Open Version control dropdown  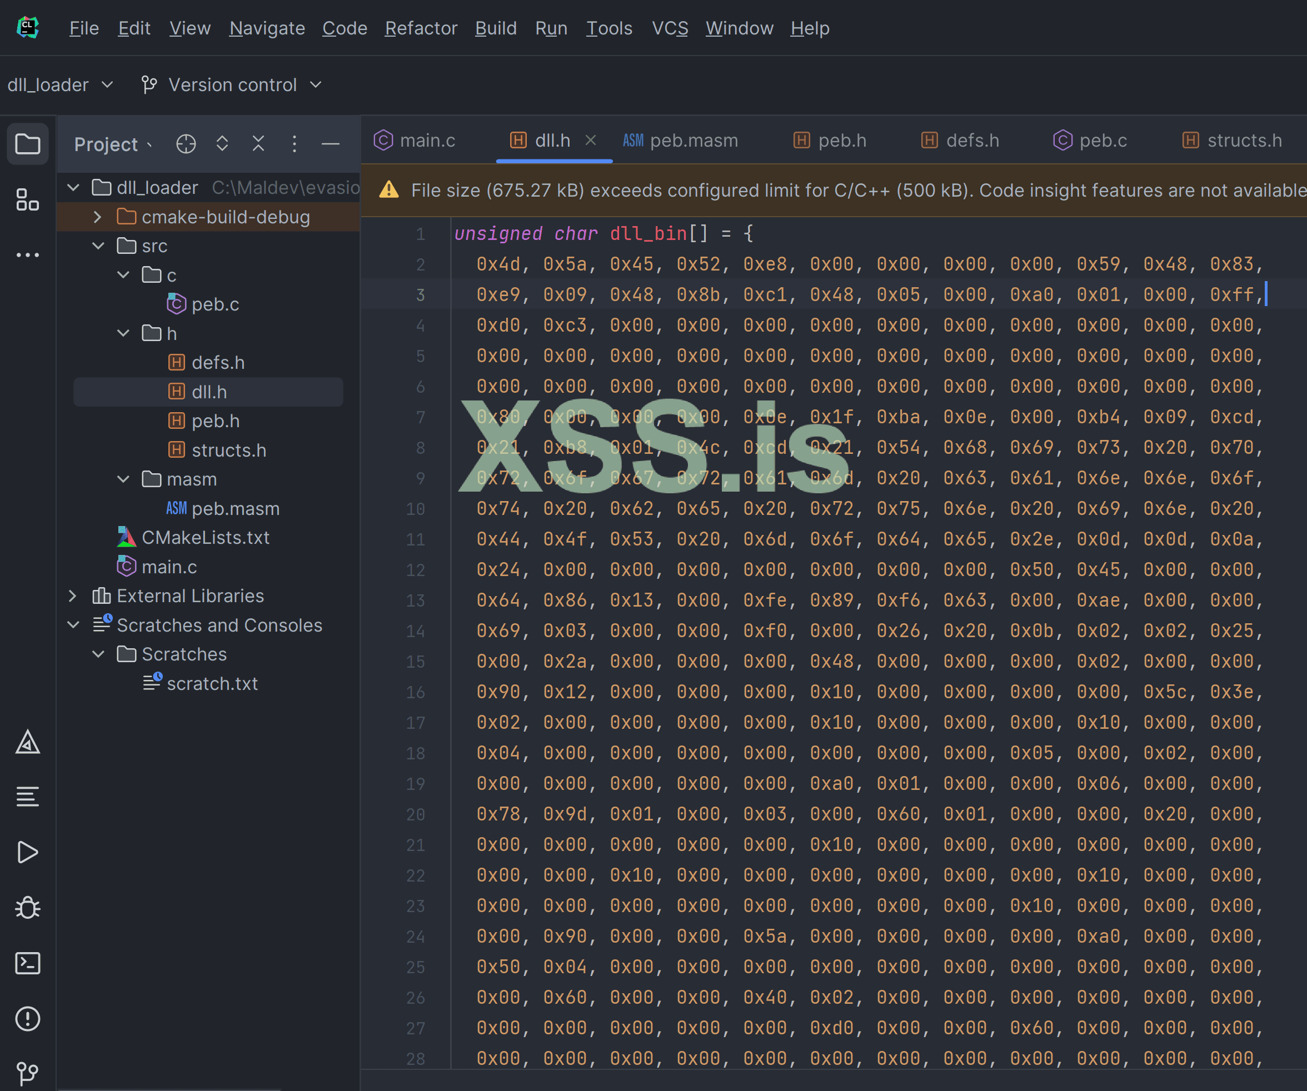point(232,84)
